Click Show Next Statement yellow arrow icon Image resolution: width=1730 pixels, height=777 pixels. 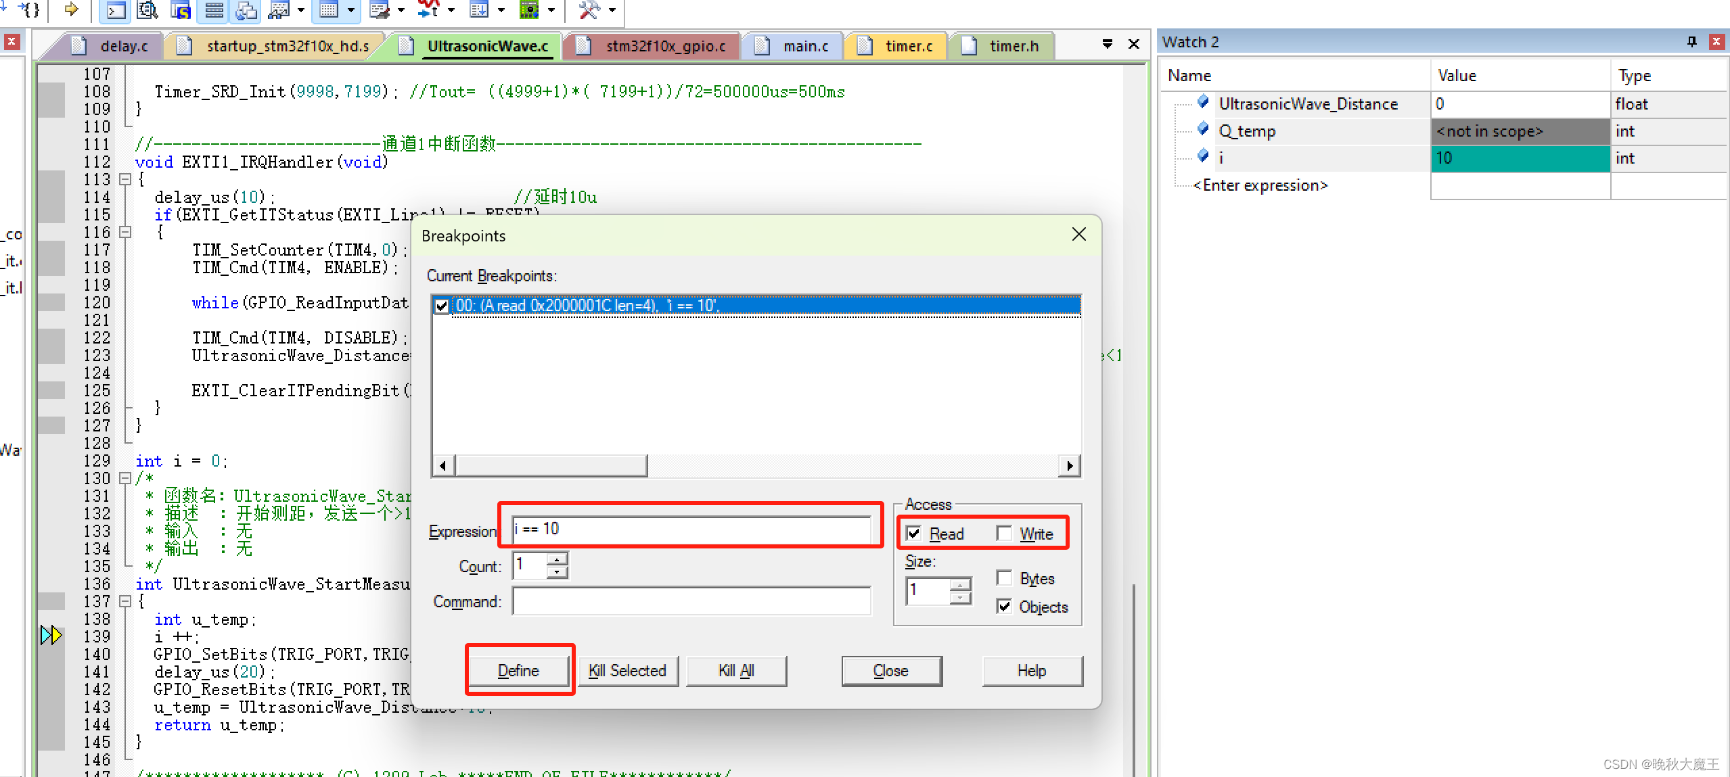pos(71,9)
